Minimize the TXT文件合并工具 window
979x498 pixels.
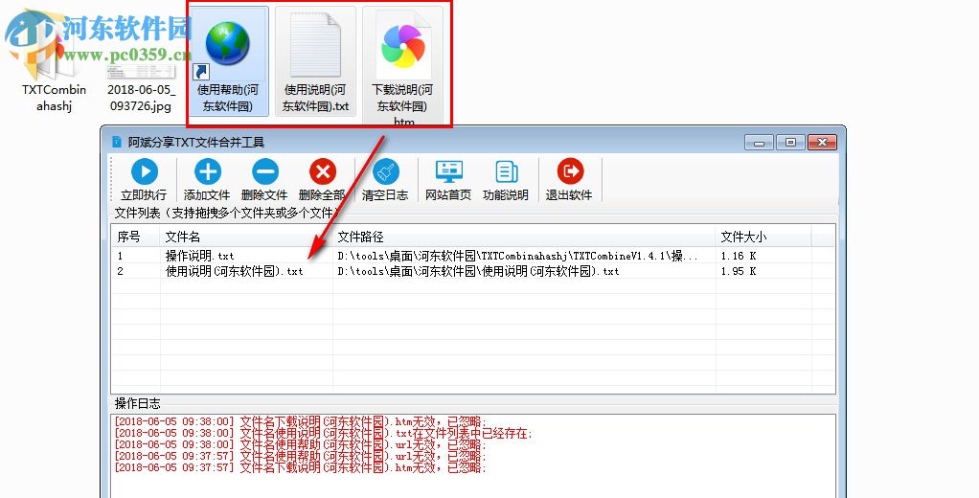click(760, 143)
